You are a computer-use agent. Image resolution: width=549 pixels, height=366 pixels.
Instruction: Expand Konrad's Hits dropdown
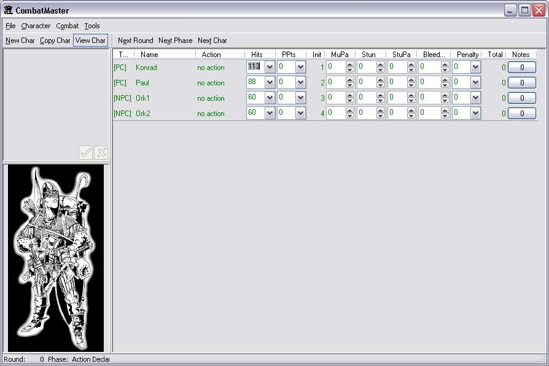click(270, 67)
